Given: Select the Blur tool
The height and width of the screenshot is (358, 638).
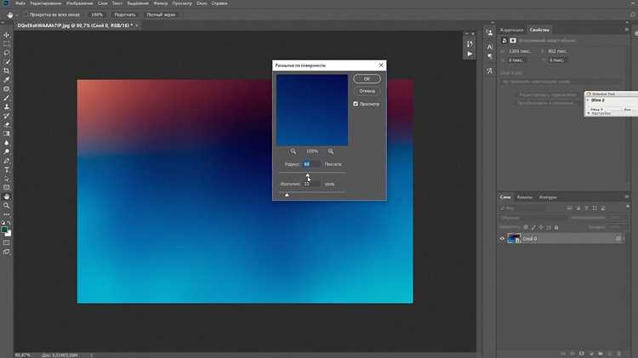Looking at the screenshot, I should point(7,142).
